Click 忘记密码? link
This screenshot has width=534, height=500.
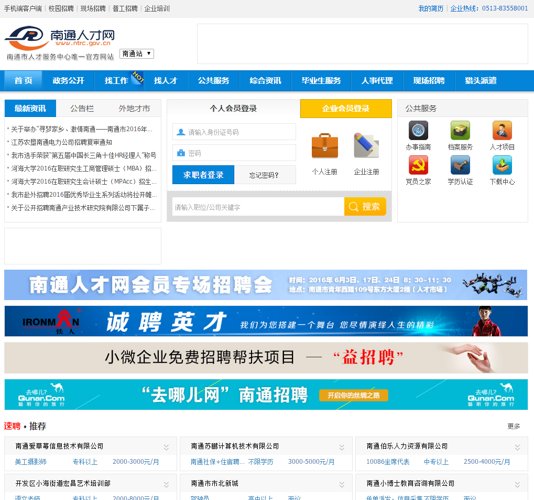tap(264, 175)
